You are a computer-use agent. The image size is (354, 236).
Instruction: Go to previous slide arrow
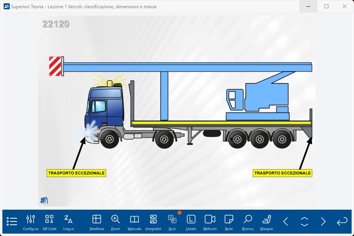coord(286,221)
